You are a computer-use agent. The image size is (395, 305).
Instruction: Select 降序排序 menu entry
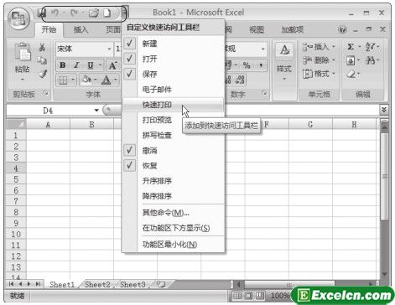[x=174, y=196]
